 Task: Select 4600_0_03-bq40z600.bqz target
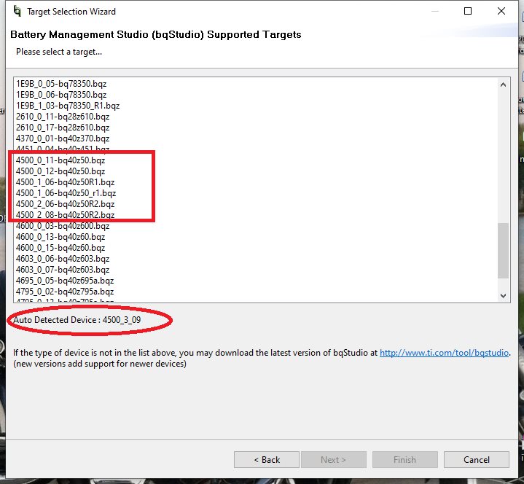[x=63, y=226]
